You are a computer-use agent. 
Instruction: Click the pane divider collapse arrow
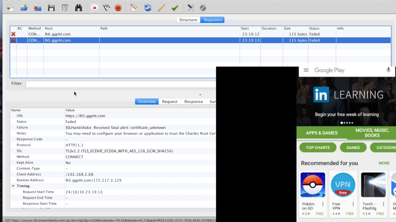[200, 95]
